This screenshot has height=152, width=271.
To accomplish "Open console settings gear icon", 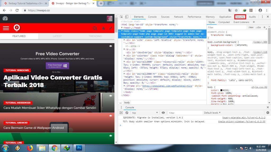I will [x=268, y=113].
